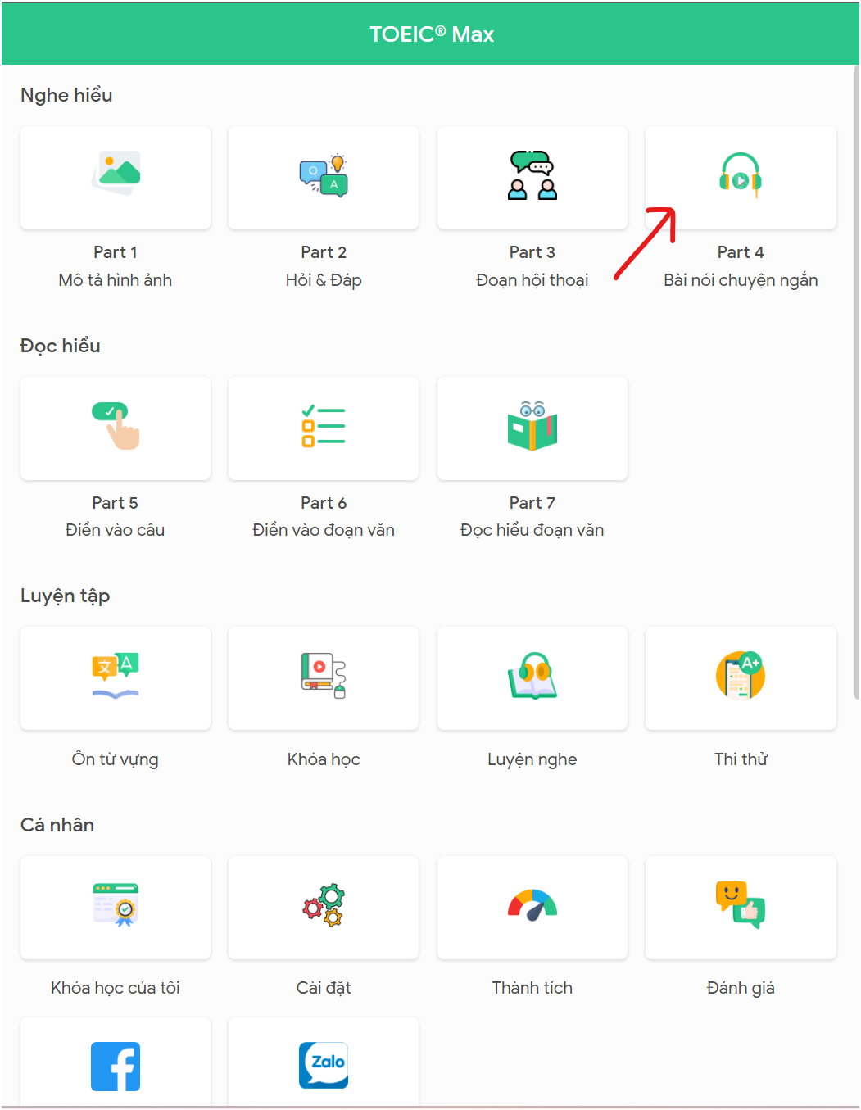The width and height of the screenshot is (861, 1110).
Task: Click the Part 4 label
Action: coord(741,252)
